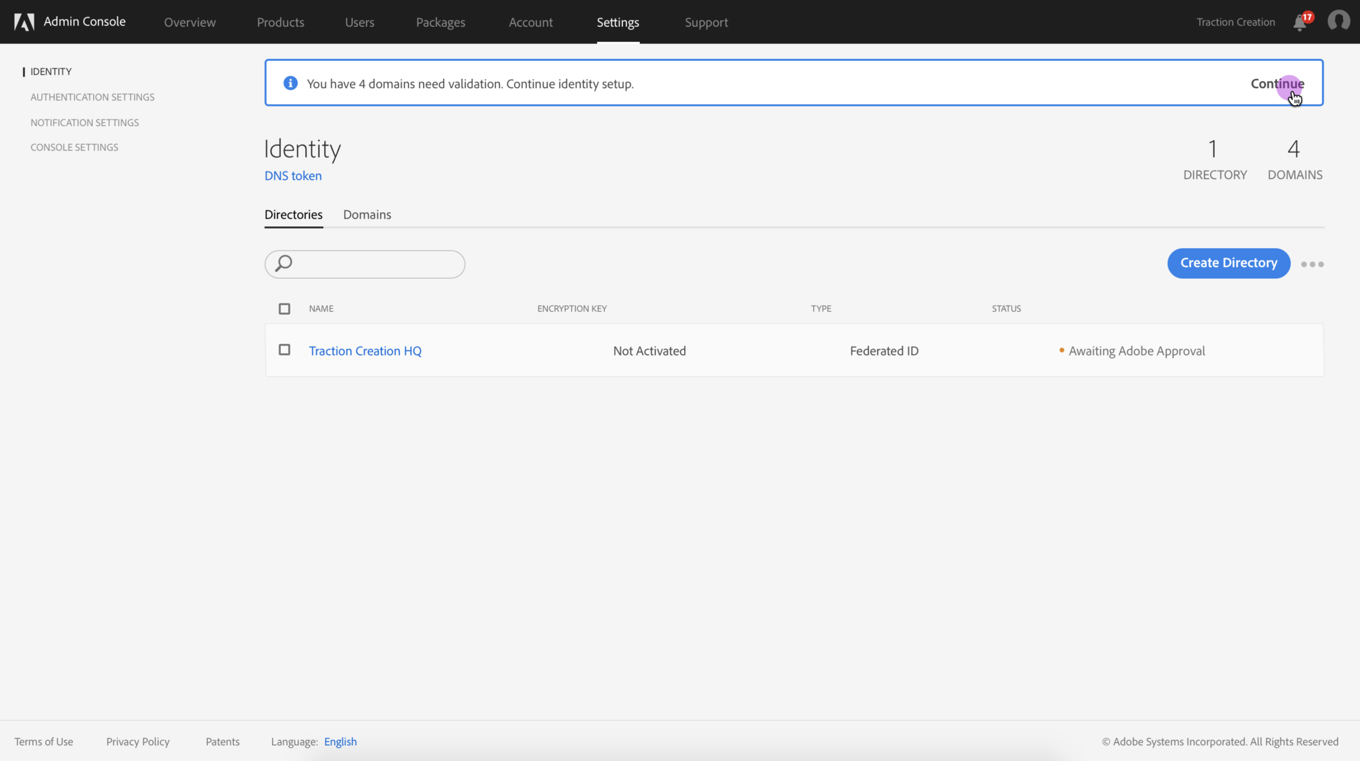Open Console Settings in sidebar
Image resolution: width=1360 pixels, height=761 pixels.
[75, 147]
